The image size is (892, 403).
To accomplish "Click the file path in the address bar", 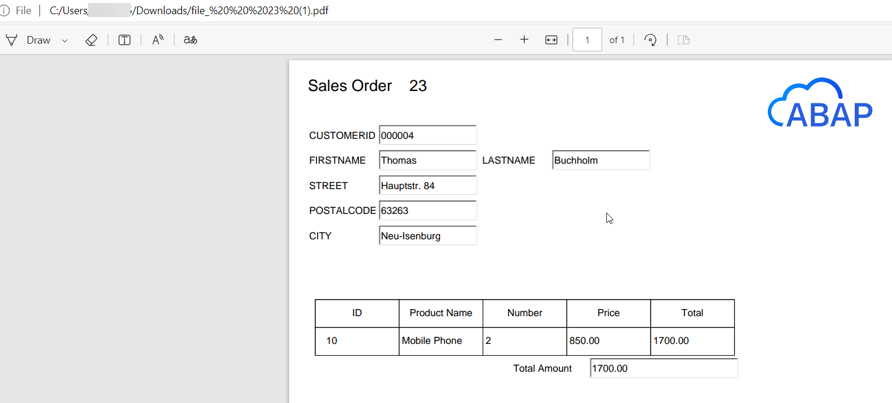I will pyautogui.click(x=189, y=11).
